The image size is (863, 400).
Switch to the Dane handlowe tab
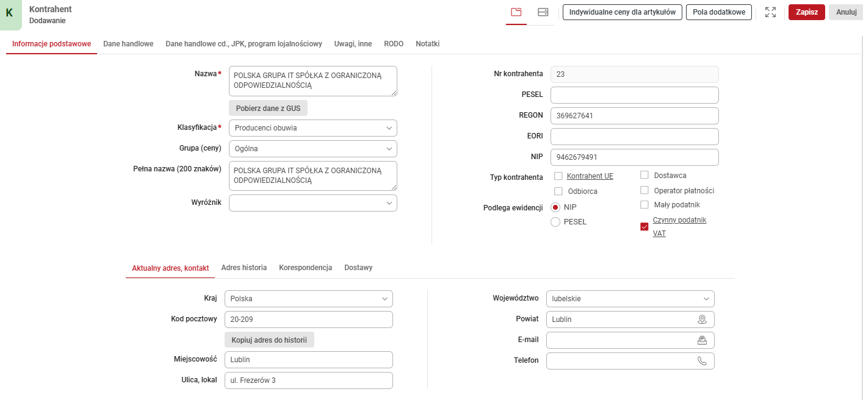pyautogui.click(x=128, y=43)
